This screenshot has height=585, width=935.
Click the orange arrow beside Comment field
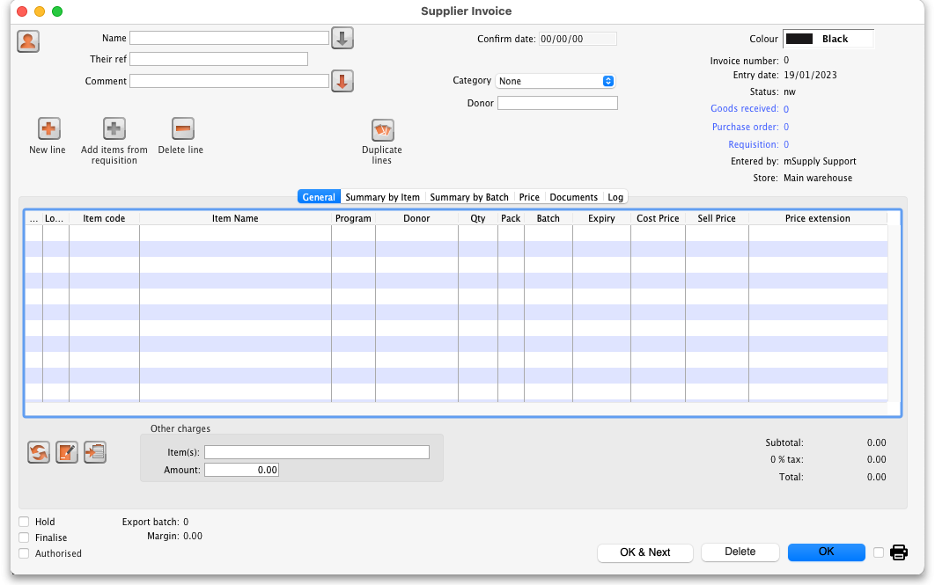tap(342, 81)
